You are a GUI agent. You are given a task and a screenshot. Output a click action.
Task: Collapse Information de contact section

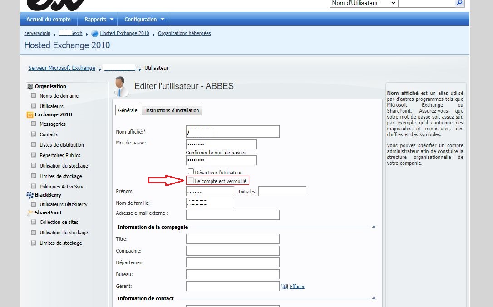(374, 298)
